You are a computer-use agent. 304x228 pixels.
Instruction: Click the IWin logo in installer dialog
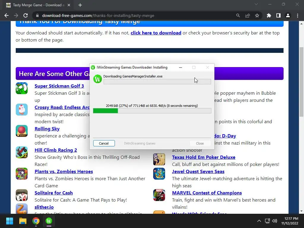tap(97, 79)
